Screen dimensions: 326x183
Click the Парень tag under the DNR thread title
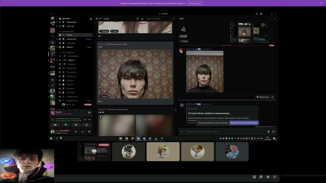pyautogui.click(x=184, y=41)
